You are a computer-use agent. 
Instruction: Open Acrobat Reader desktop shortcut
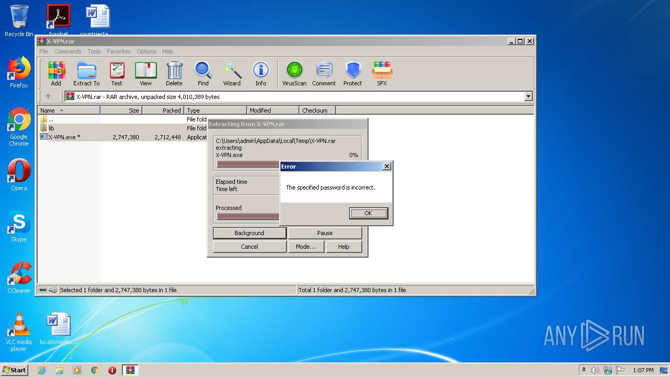click(x=58, y=20)
